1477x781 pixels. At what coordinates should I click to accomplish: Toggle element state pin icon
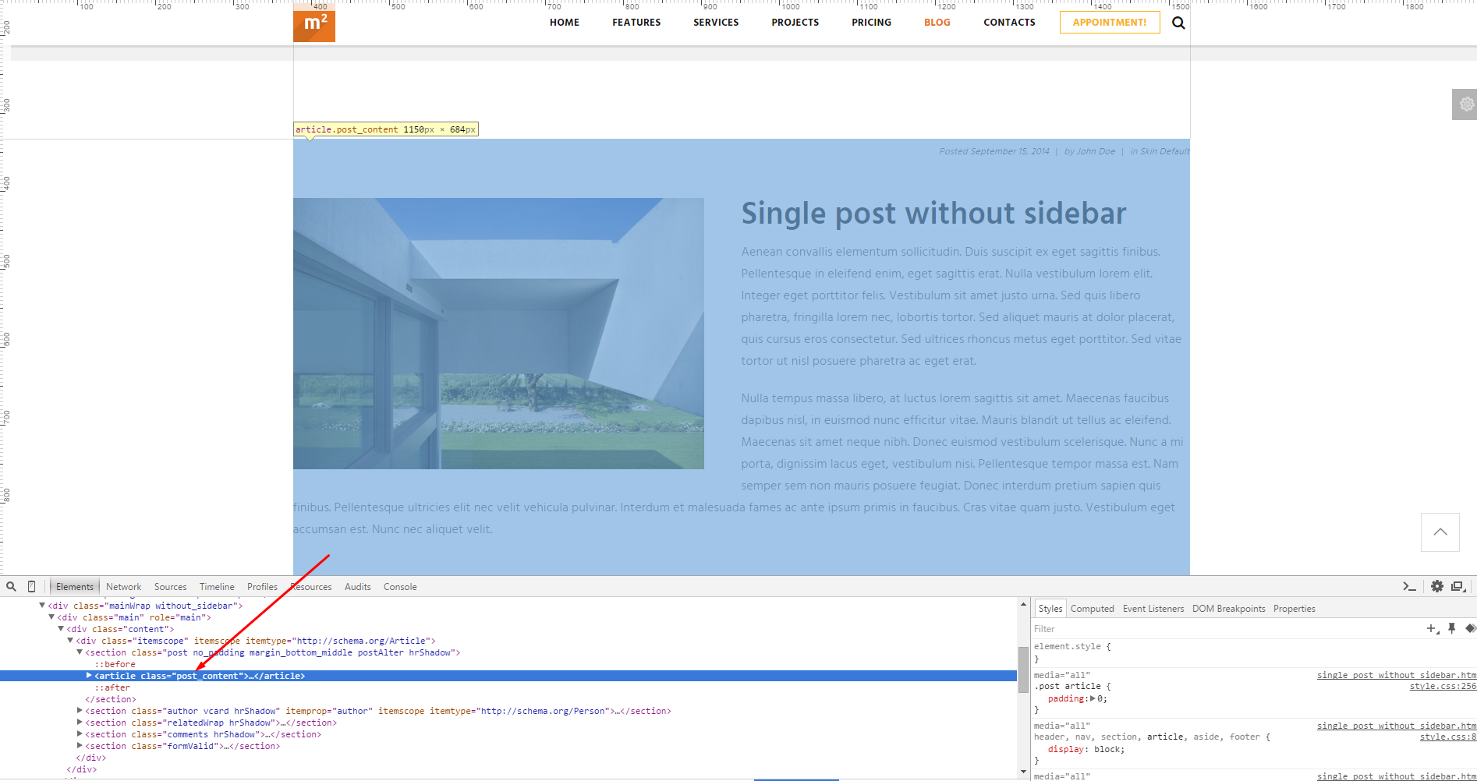click(1451, 629)
